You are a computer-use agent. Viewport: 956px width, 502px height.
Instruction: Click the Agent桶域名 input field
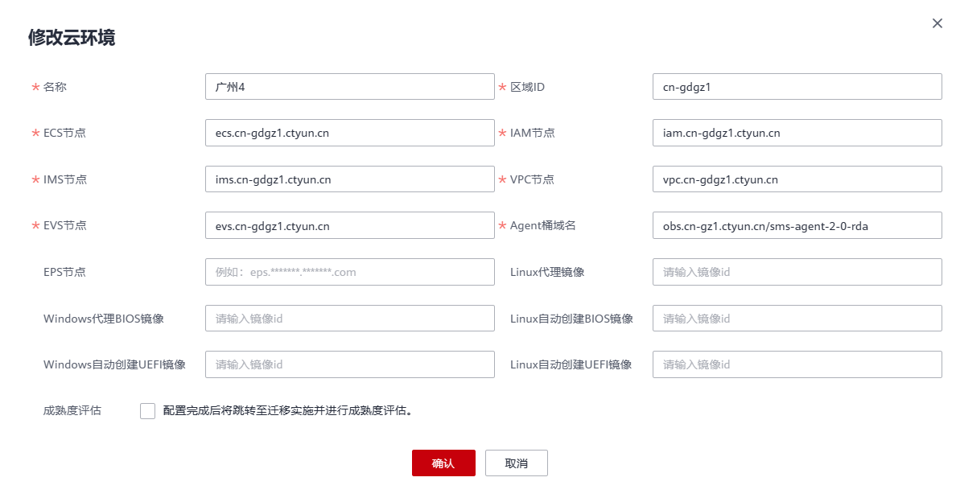pos(797,225)
